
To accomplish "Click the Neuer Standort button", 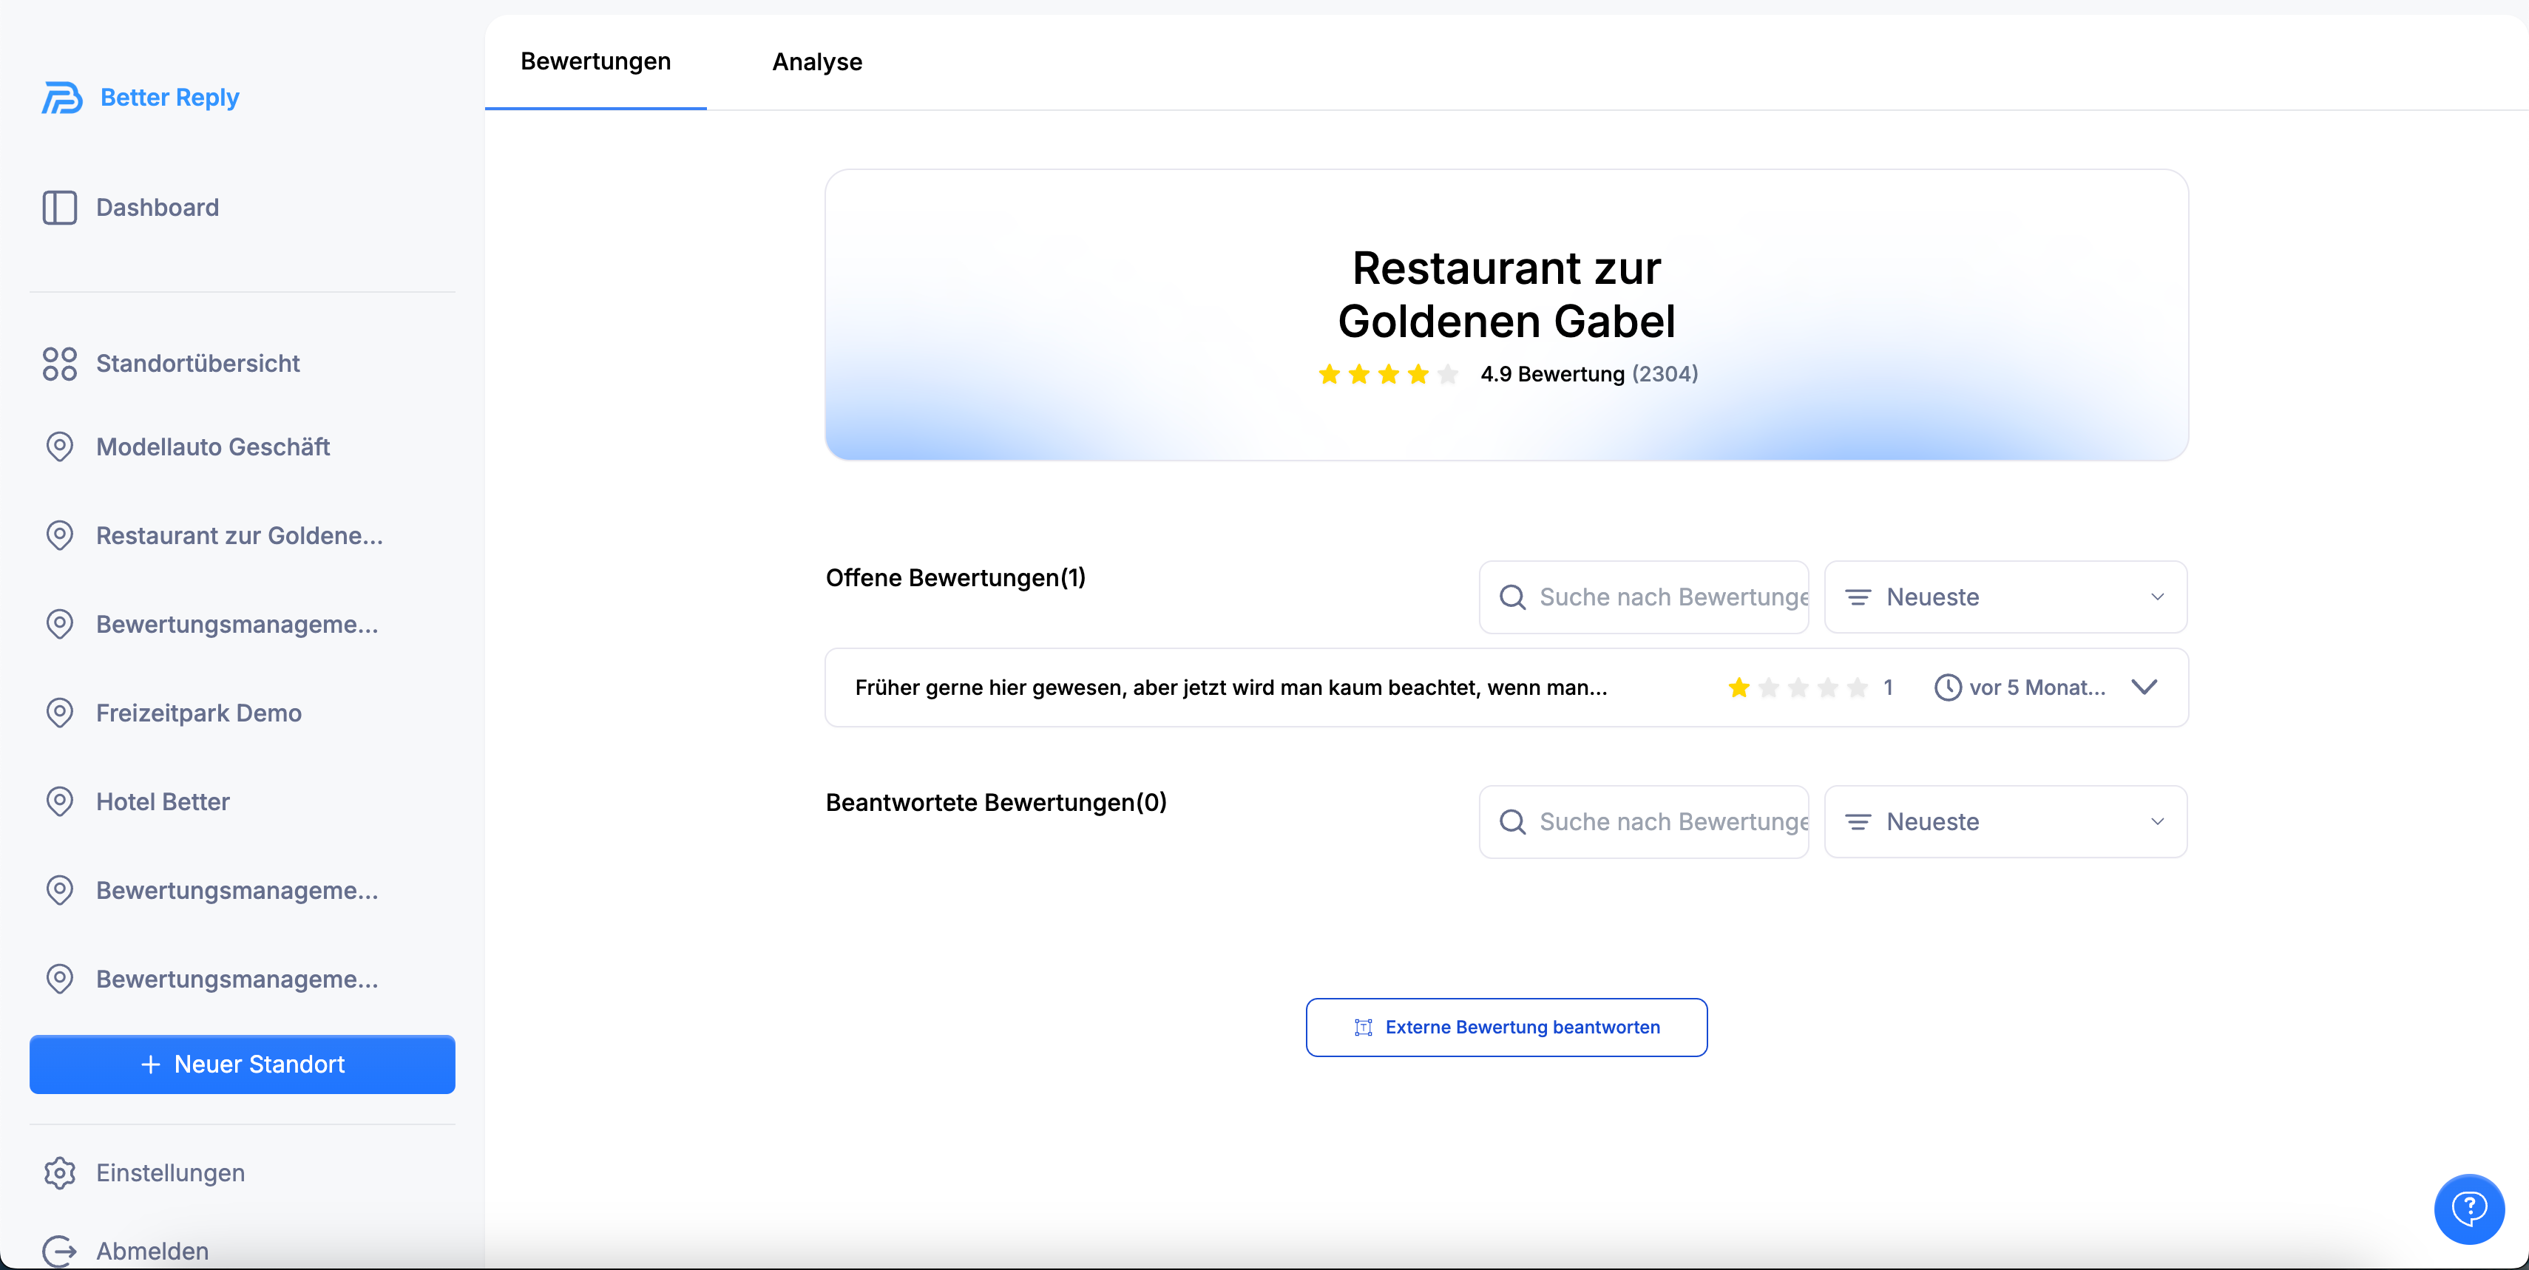I will coord(243,1064).
